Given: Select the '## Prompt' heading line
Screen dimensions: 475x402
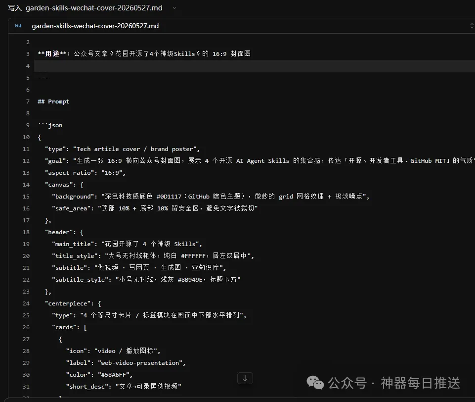Looking at the screenshot, I should (x=53, y=101).
